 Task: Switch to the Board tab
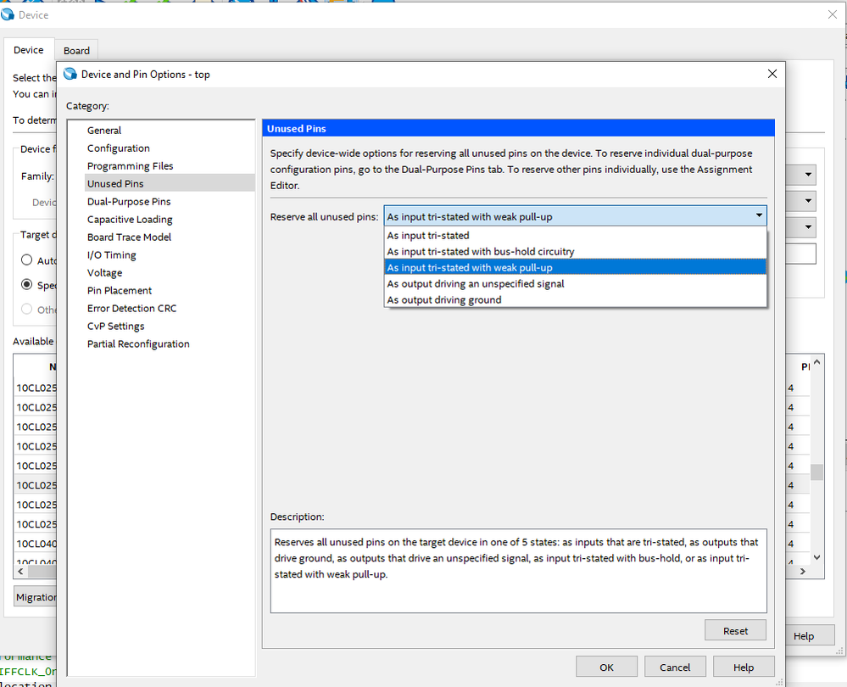pos(76,51)
